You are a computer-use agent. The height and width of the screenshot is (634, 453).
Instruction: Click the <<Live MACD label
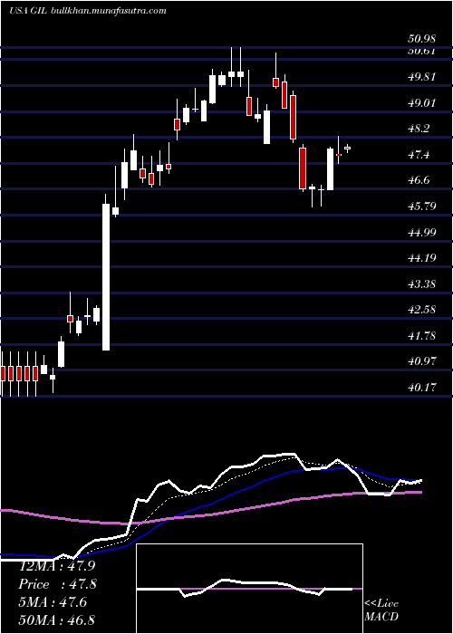(381, 610)
